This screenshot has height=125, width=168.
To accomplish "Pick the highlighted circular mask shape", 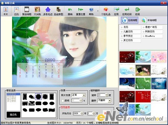I will pos(38,97).
